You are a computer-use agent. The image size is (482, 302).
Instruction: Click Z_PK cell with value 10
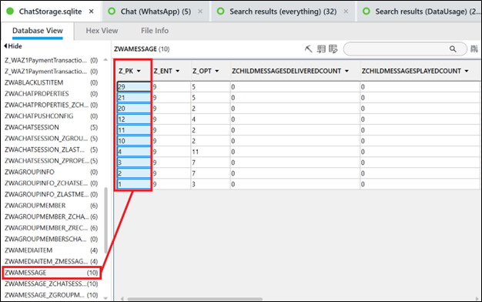pos(134,141)
